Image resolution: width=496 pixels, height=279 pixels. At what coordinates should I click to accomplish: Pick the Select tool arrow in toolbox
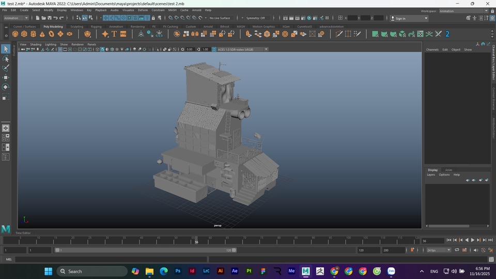tap(6, 49)
